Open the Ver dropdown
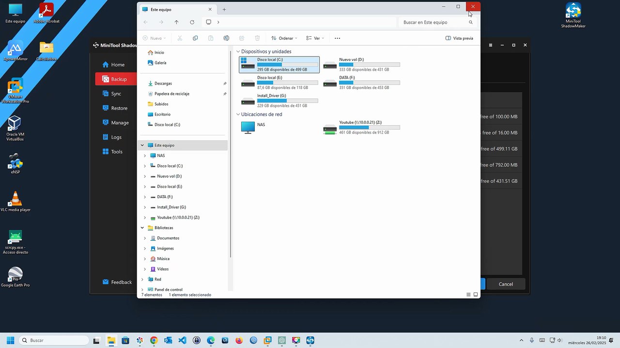Image resolution: width=620 pixels, height=348 pixels. pyautogui.click(x=315, y=38)
